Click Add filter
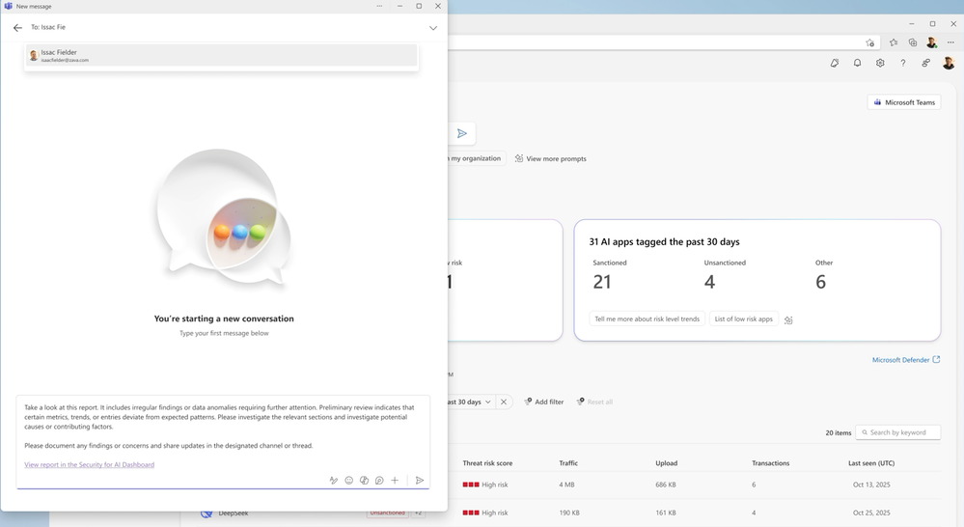Viewport: 964px width, 527px height. [543, 402]
